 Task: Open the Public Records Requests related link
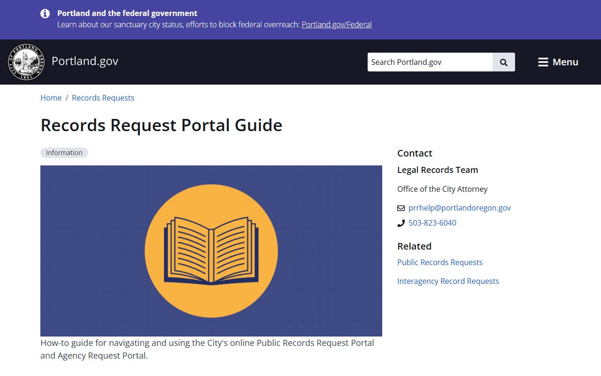[440, 262]
